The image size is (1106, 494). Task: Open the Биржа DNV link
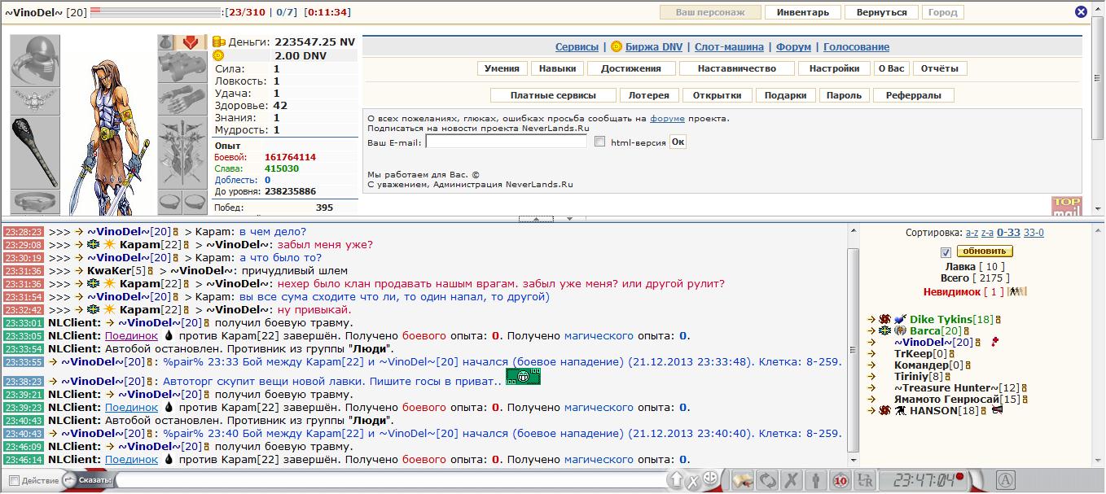(653, 47)
